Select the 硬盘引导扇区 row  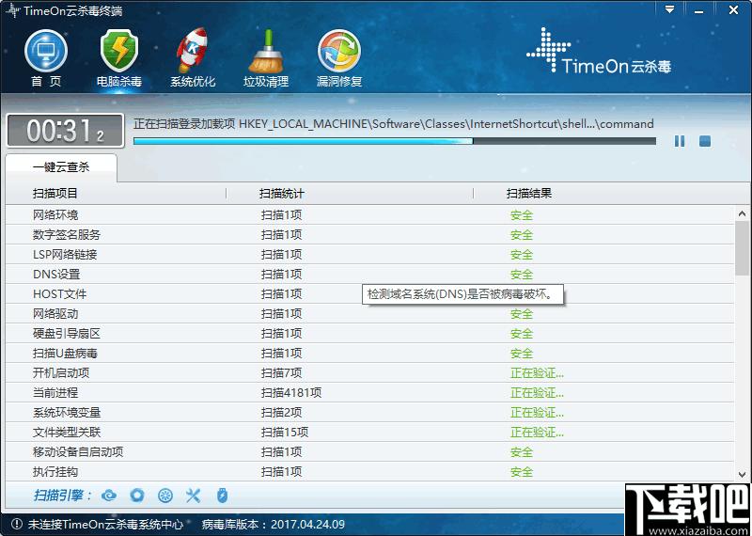pyautogui.click(x=369, y=334)
